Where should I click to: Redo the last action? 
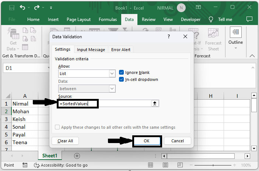point(37,7)
